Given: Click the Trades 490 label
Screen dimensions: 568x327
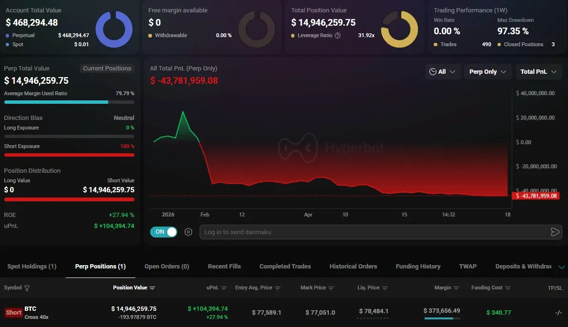Looking at the screenshot, I should 462,44.
